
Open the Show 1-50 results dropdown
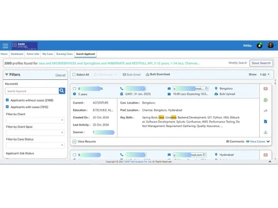click(x=265, y=74)
